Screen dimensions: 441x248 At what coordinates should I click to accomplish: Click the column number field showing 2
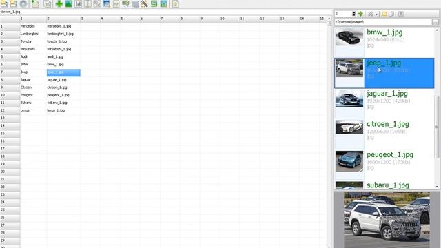(x=343, y=14)
